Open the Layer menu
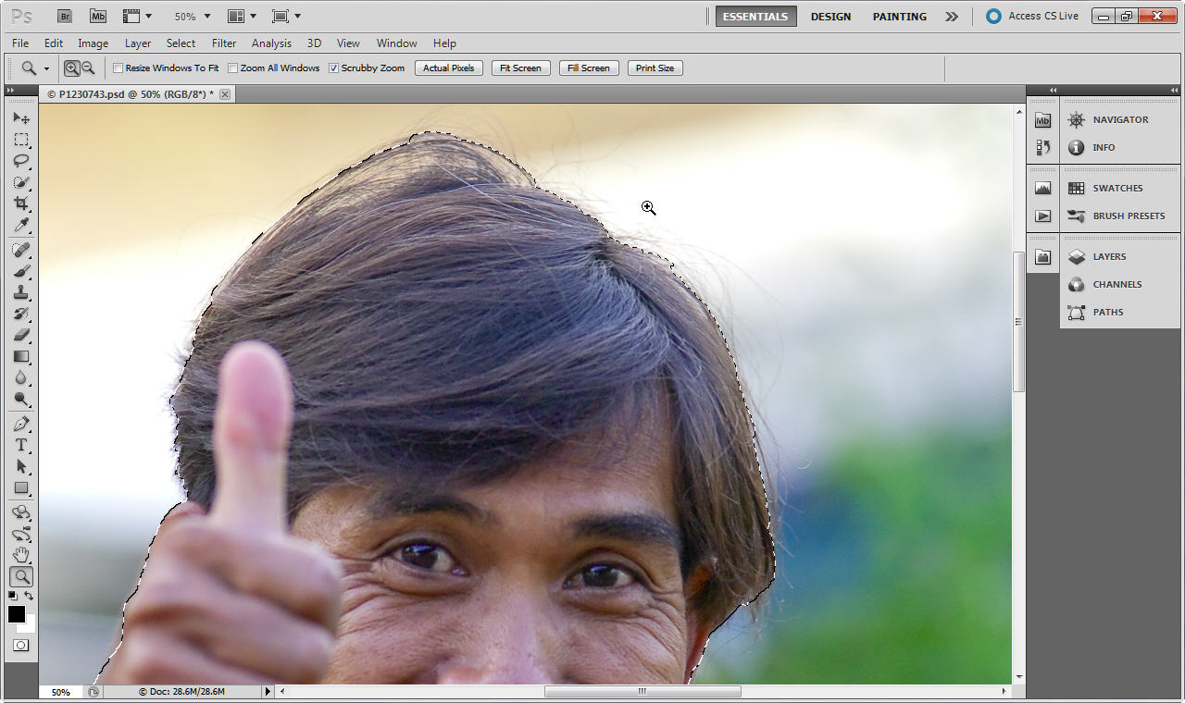 pos(138,43)
